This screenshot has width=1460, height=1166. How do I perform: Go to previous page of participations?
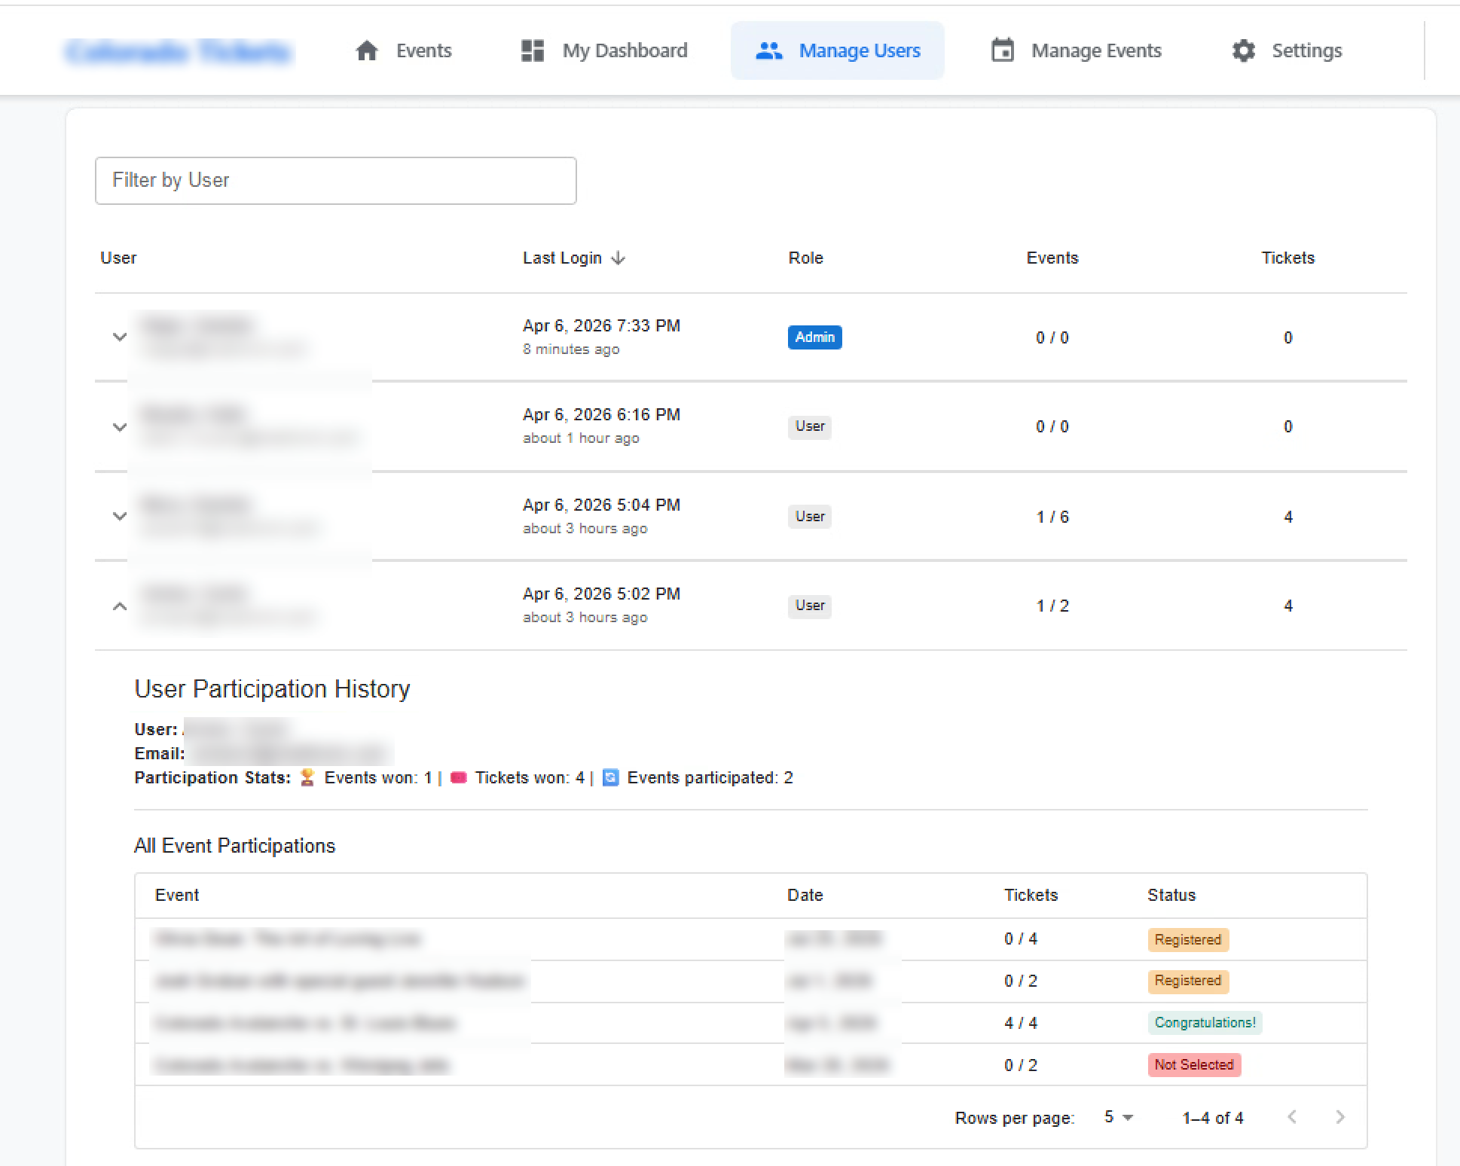point(1292,1117)
